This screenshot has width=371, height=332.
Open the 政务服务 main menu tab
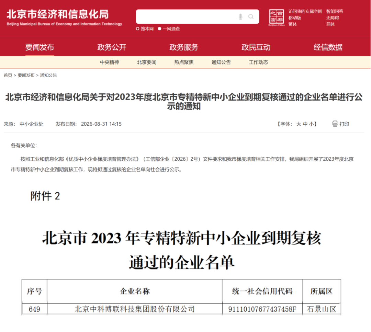(184, 47)
